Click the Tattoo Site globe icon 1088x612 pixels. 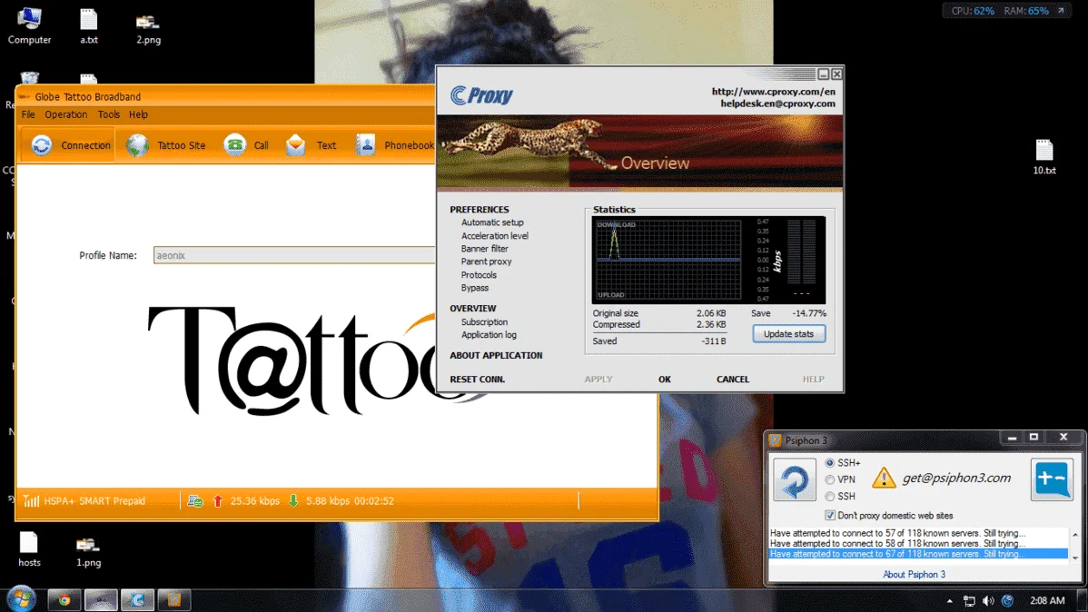137,145
